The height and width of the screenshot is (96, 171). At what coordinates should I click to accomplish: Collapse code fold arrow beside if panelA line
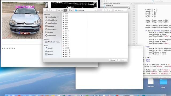point(136,31)
